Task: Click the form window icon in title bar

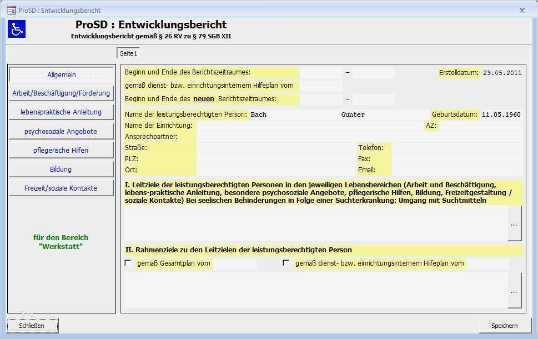Action: pos(11,11)
